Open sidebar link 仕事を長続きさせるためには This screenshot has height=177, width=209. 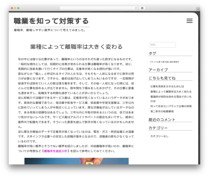click(x=167, y=86)
